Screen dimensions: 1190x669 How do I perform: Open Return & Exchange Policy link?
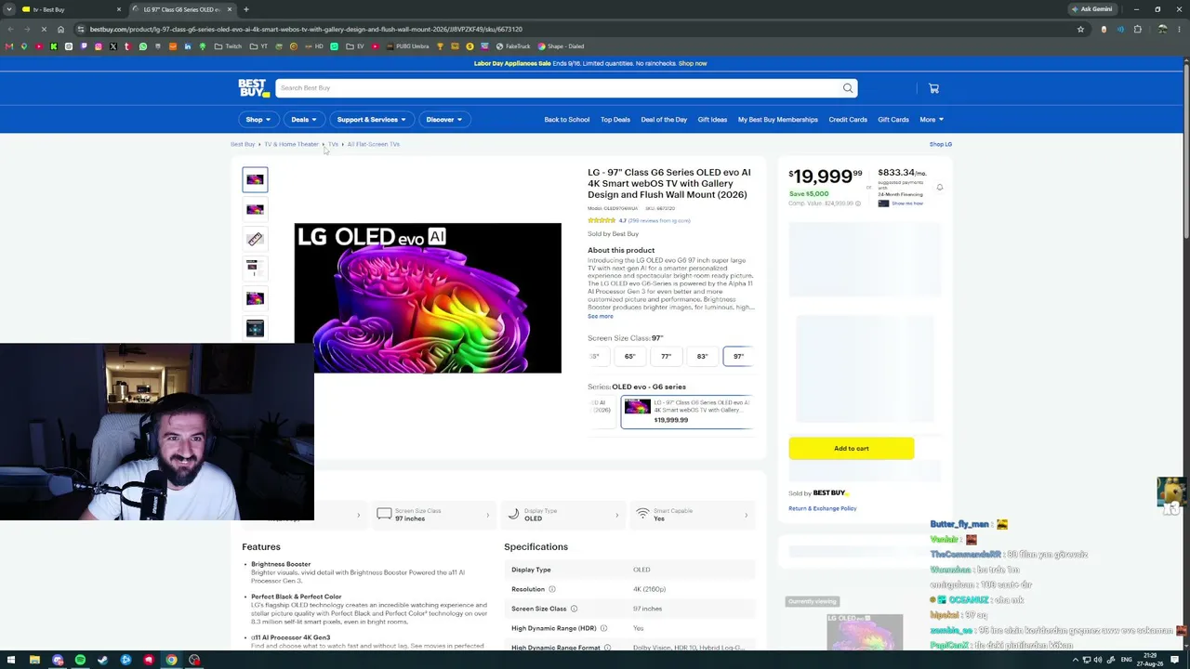[823, 509]
